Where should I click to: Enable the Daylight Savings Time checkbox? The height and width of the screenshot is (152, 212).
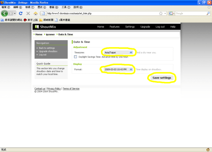(76, 57)
